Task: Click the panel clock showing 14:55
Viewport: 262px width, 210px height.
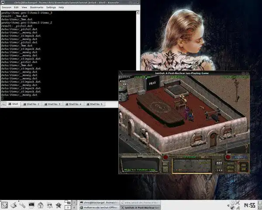Action: click(x=249, y=205)
